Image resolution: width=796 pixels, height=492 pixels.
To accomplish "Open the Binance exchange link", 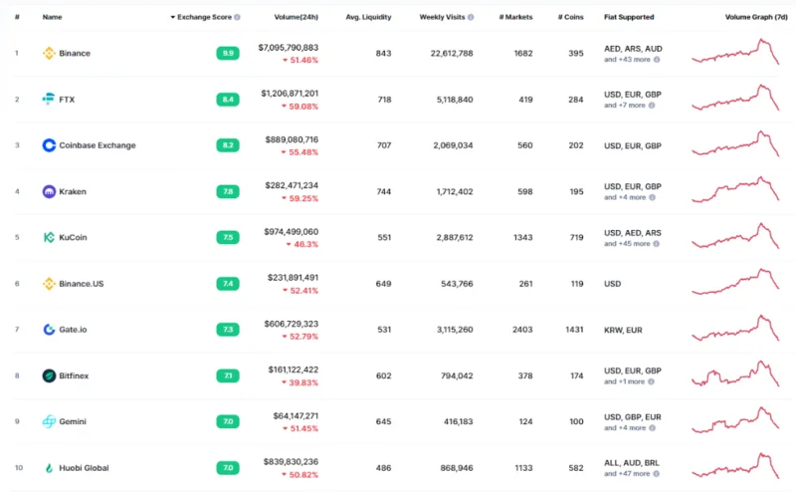I will (74, 53).
